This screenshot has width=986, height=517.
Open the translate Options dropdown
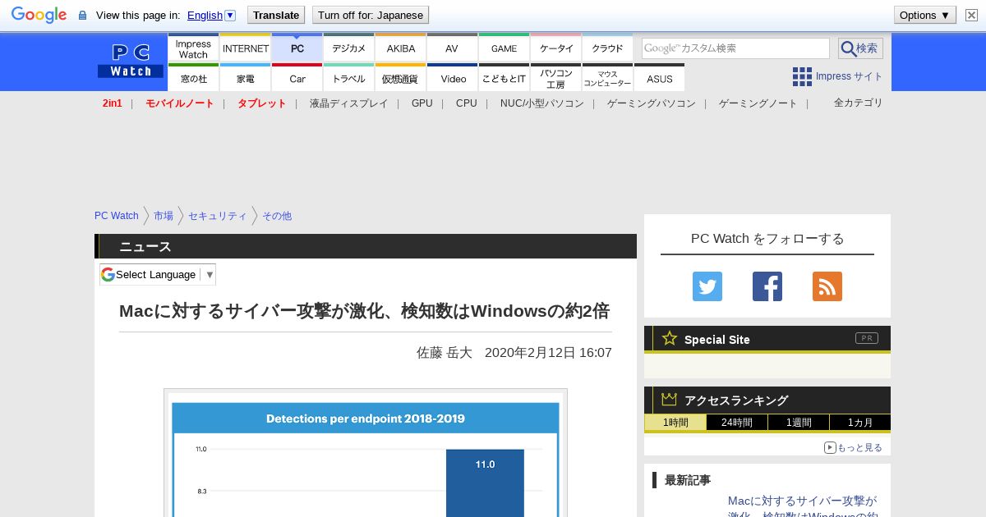pos(925,15)
